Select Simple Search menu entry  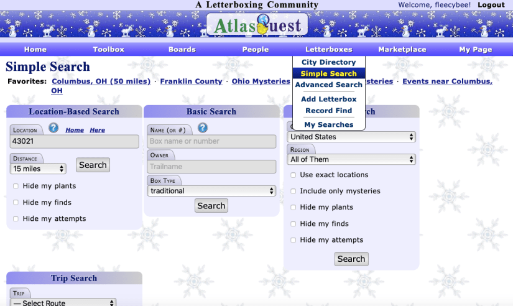pos(328,73)
